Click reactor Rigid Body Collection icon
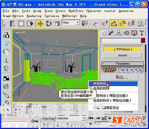 coord(6,35)
